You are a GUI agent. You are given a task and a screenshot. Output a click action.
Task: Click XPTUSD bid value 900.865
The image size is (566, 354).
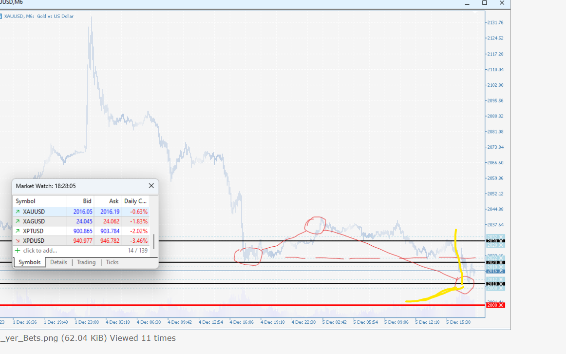[x=83, y=231]
